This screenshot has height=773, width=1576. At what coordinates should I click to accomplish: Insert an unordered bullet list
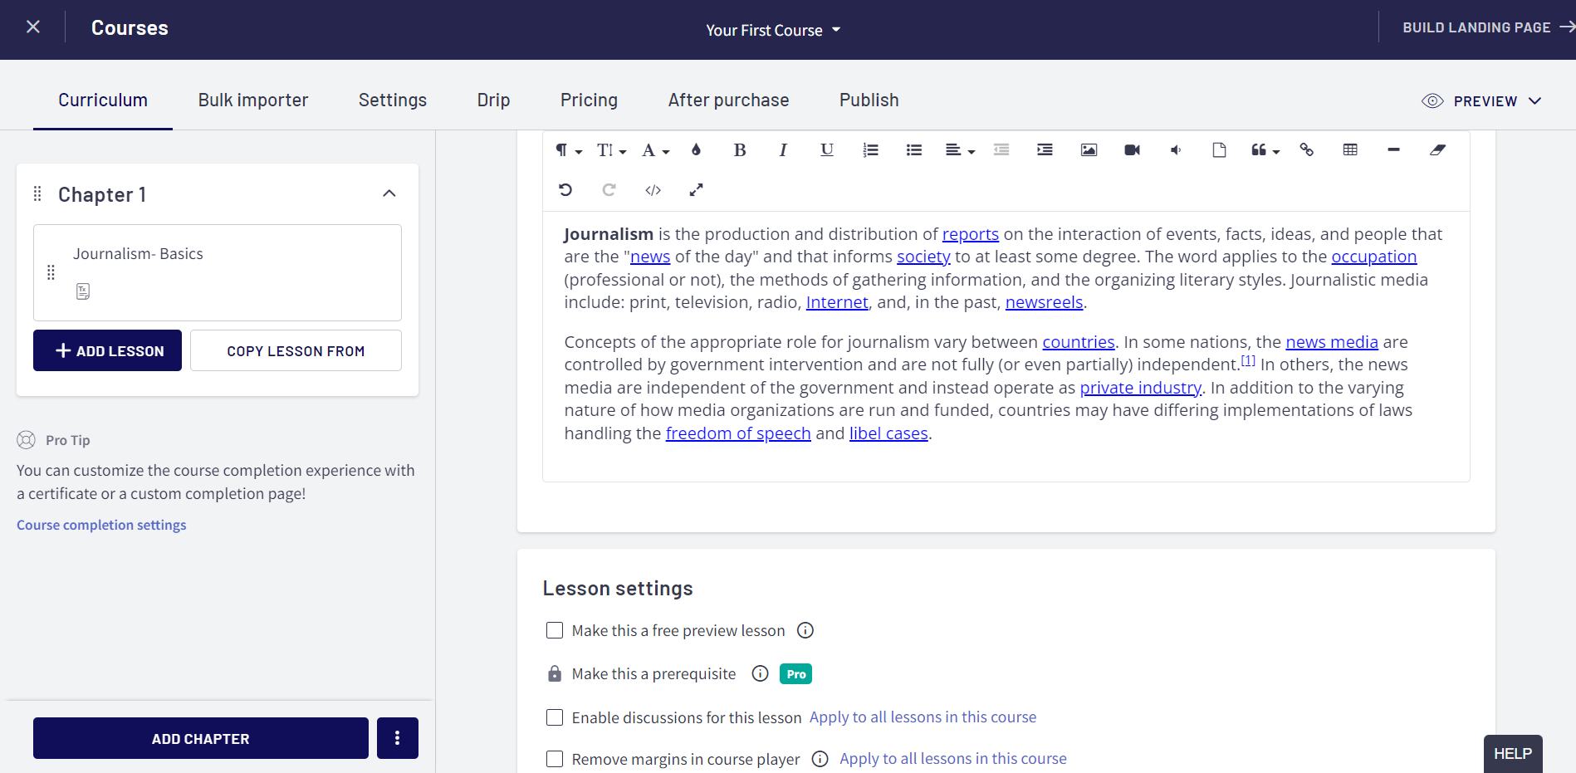pyautogui.click(x=914, y=150)
